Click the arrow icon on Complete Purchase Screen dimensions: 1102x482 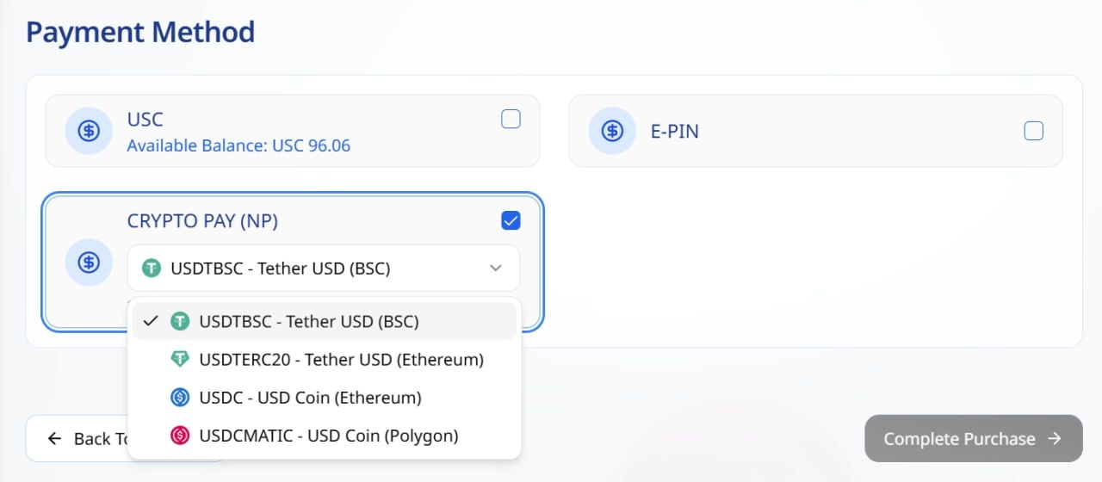[1055, 439]
